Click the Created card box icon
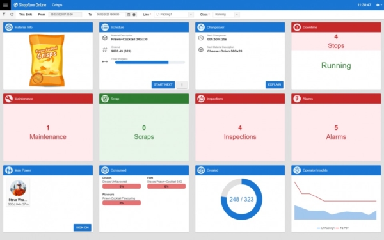 coord(201,170)
